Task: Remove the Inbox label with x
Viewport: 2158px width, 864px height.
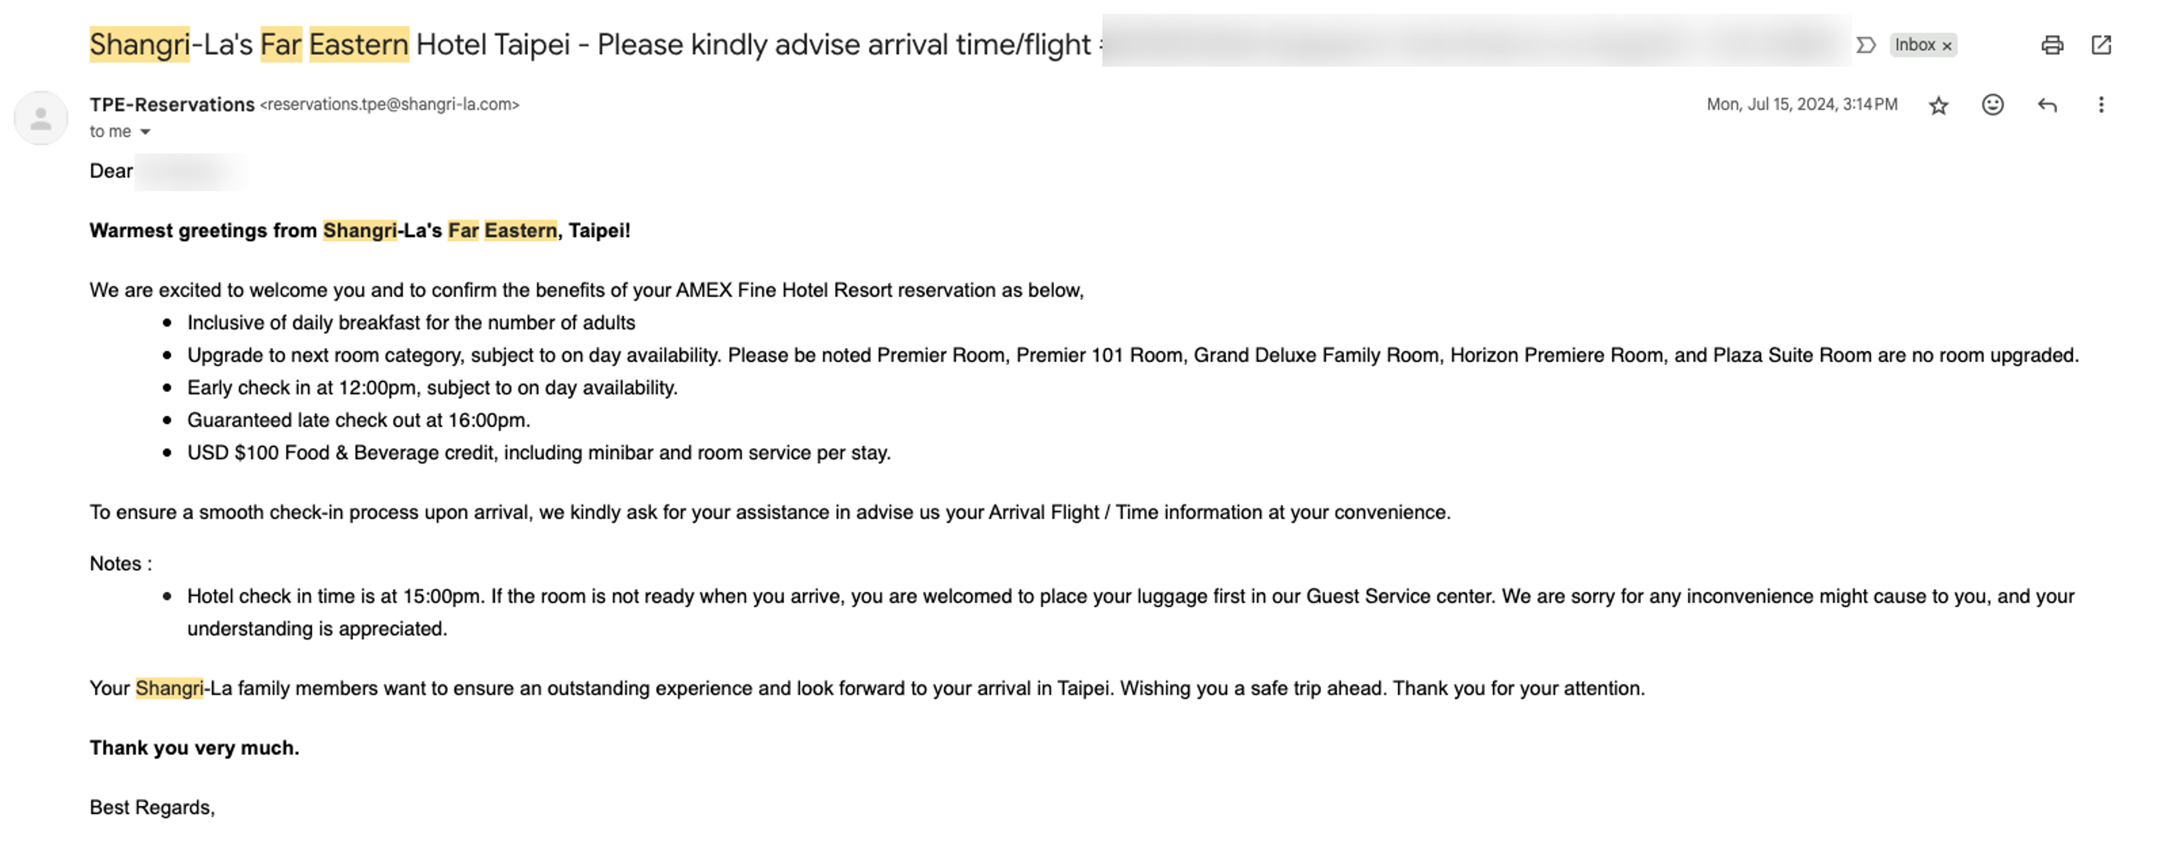Action: tap(1947, 46)
